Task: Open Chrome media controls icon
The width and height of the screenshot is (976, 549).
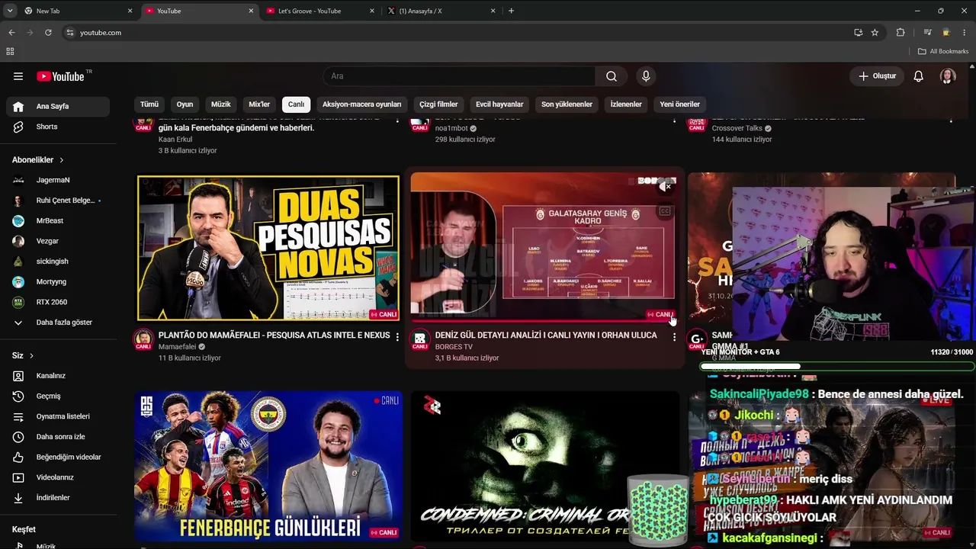Action: pyautogui.click(x=927, y=33)
